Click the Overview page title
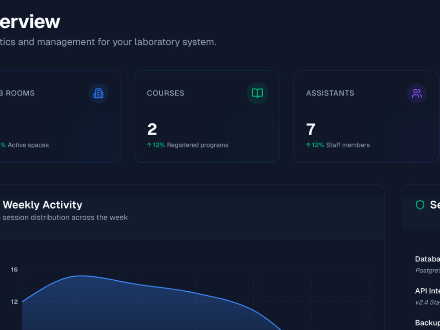The image size is (440, 330). coord(30,22)
